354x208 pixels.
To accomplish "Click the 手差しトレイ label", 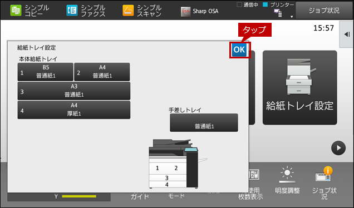I will 185,110.
